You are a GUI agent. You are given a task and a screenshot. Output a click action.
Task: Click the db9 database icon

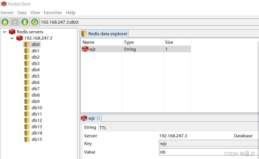pos(27,102)
